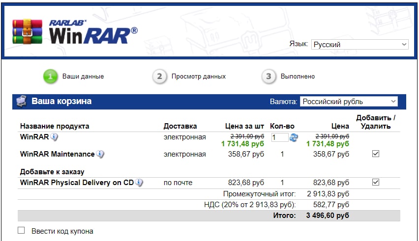
Task: Click the step 2 circle
Action: click(159, 77)
